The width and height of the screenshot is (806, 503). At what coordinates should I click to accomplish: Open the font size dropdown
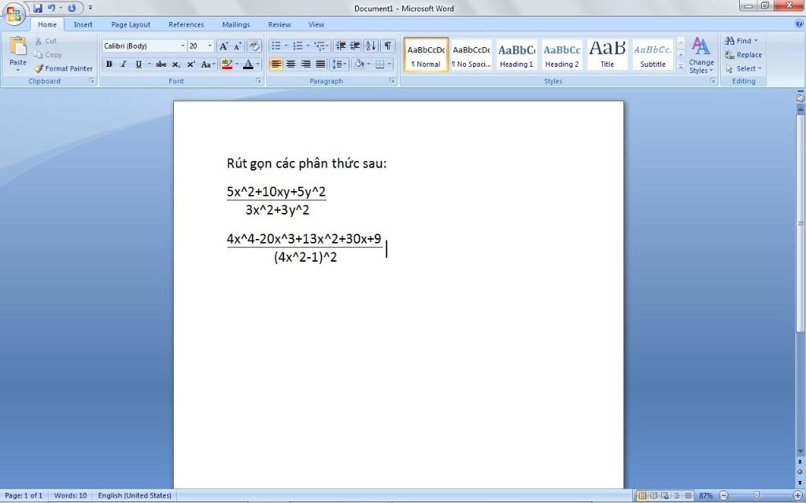pos(209,46)
